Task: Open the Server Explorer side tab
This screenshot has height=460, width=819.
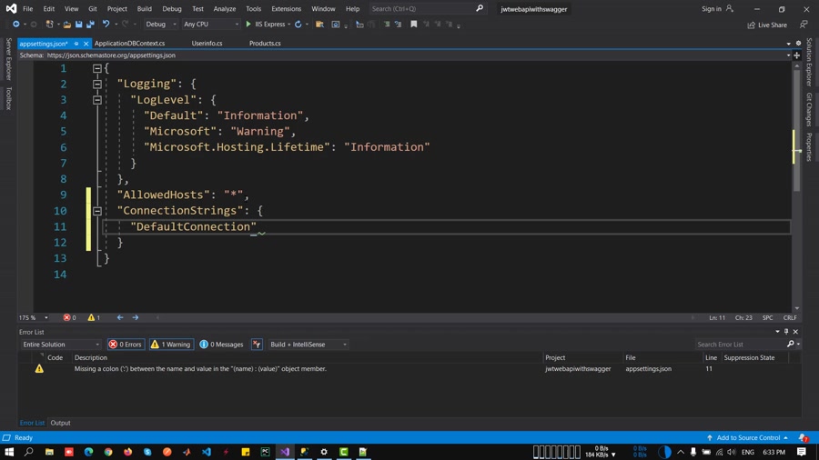Action: pos(8,59)
